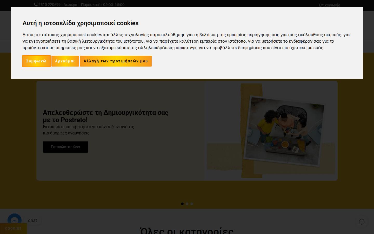This screenshot has height=234, width=374.
Task: Click the phone number 2810 220599
Action: coord(49,5)
